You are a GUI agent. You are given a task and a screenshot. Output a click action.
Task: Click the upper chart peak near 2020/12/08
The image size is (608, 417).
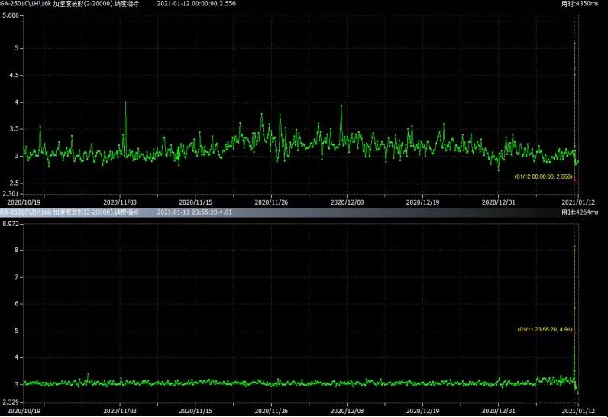[x=341, y=107]
